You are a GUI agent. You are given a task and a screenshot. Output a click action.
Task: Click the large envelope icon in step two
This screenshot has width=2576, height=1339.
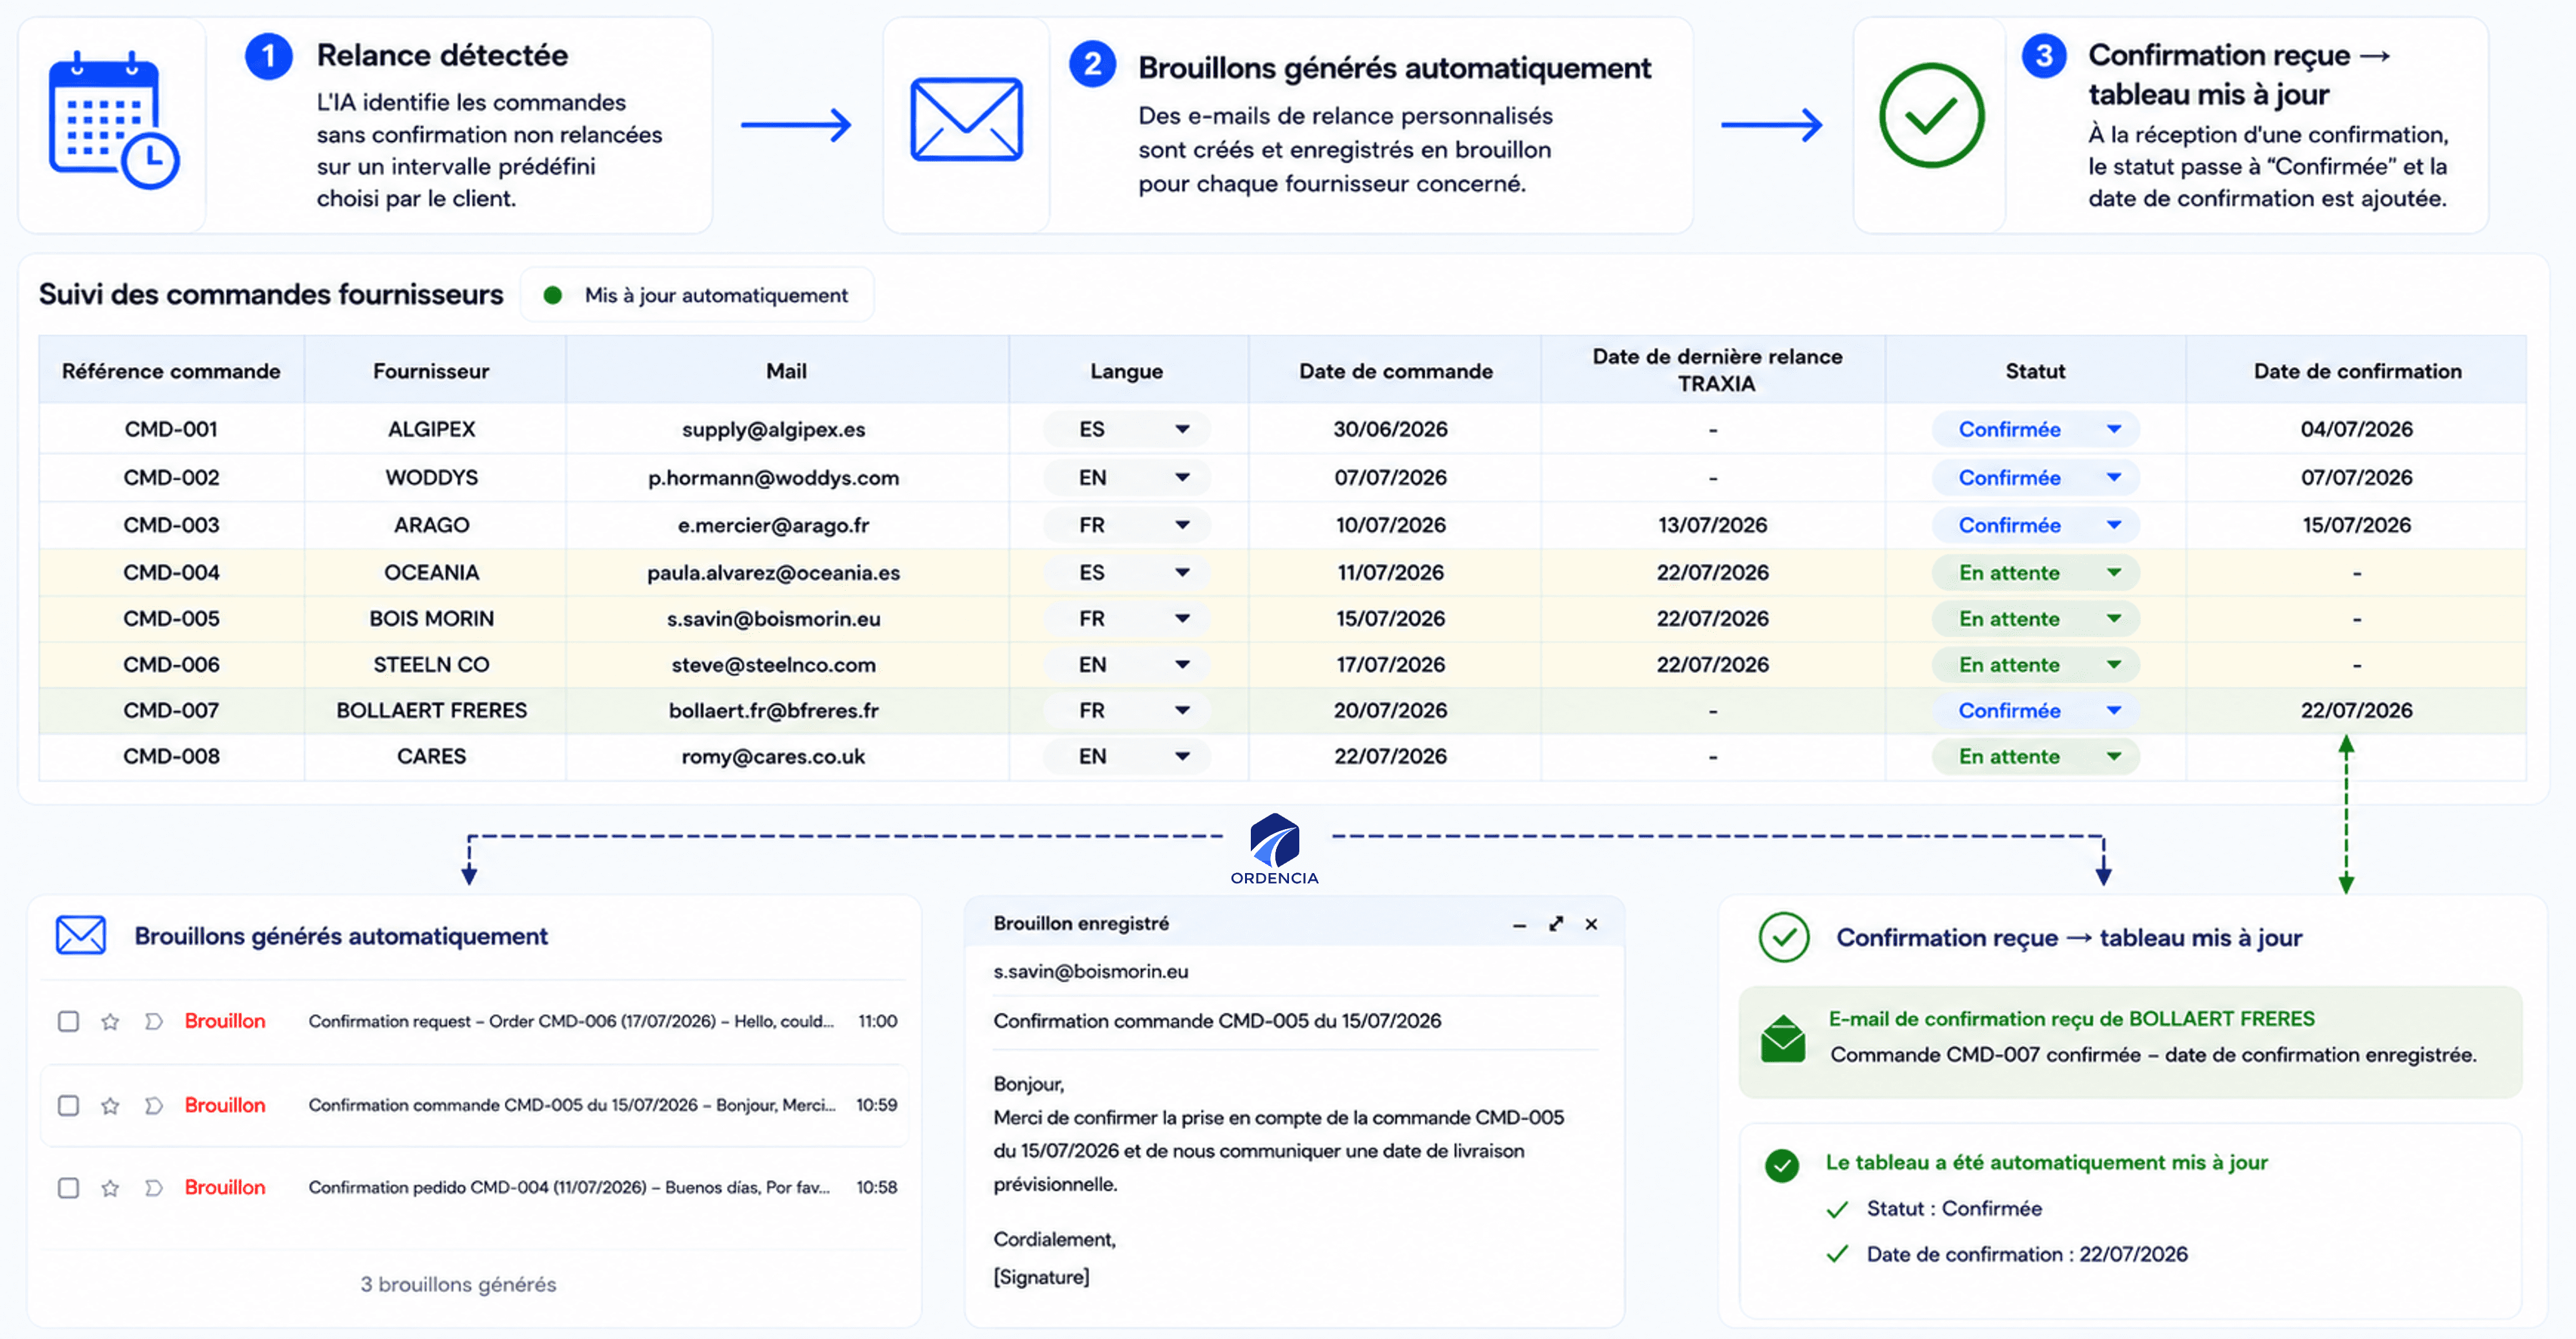click(966, 120)
